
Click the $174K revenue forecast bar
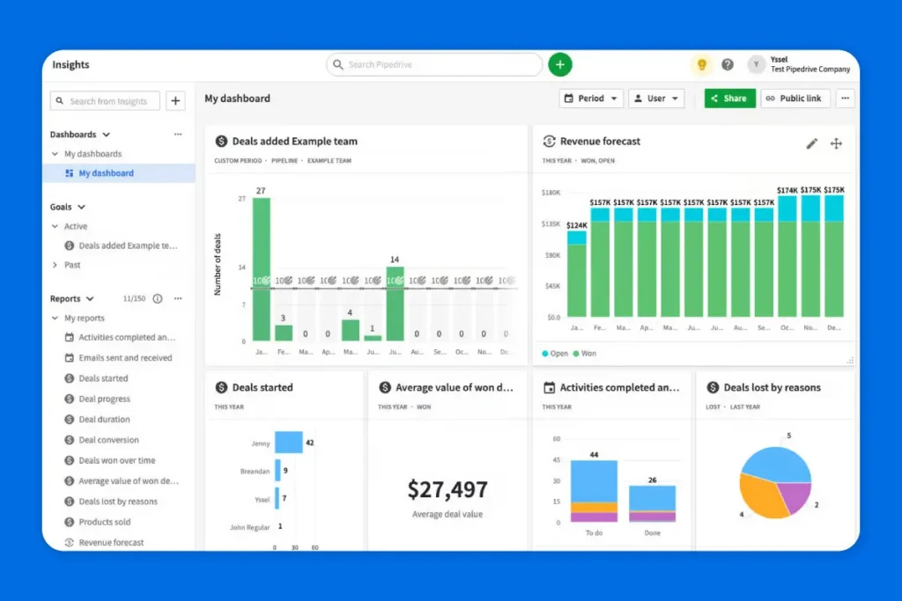point(787,256)
